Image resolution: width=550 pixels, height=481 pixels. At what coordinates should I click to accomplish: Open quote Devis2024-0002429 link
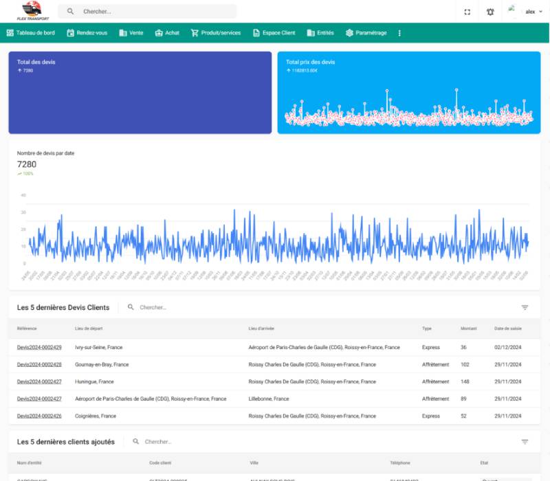coord(39,348)
